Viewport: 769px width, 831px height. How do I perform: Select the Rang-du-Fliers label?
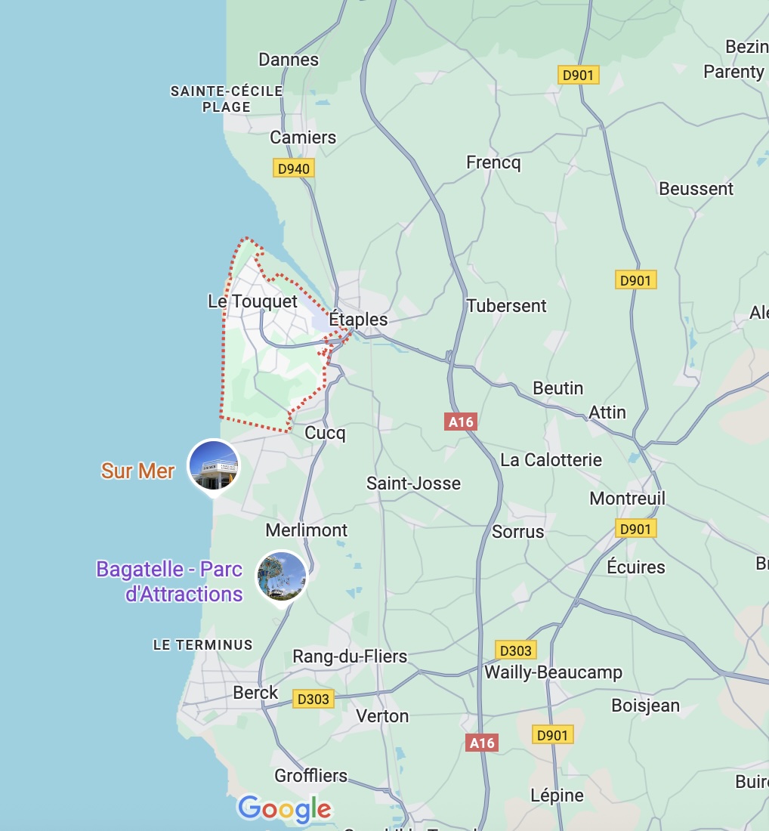(x=350, y=656)
